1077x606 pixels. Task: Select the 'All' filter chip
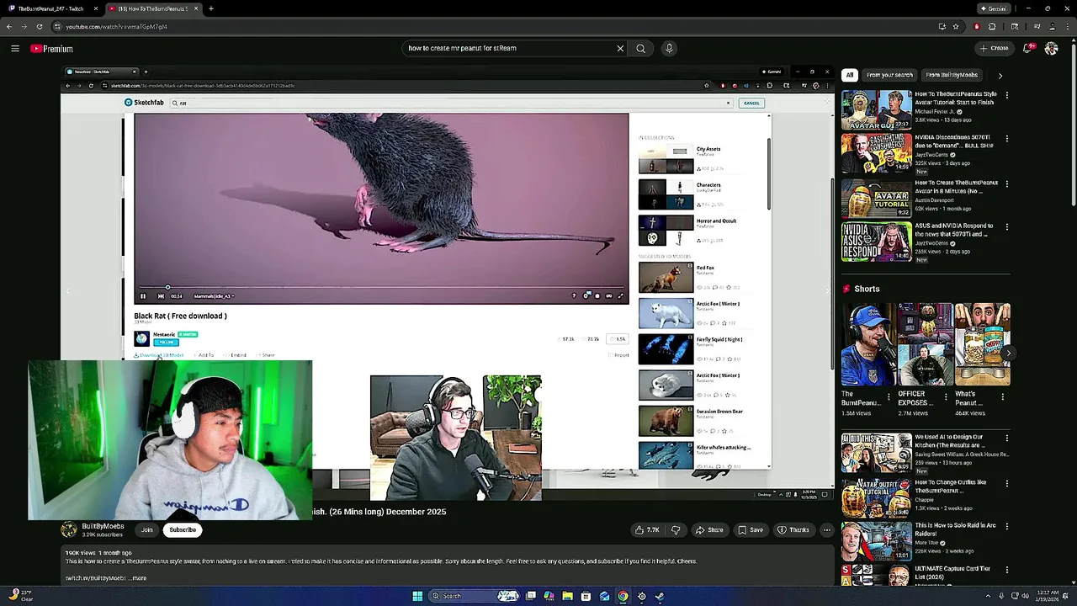click(850, 75)
